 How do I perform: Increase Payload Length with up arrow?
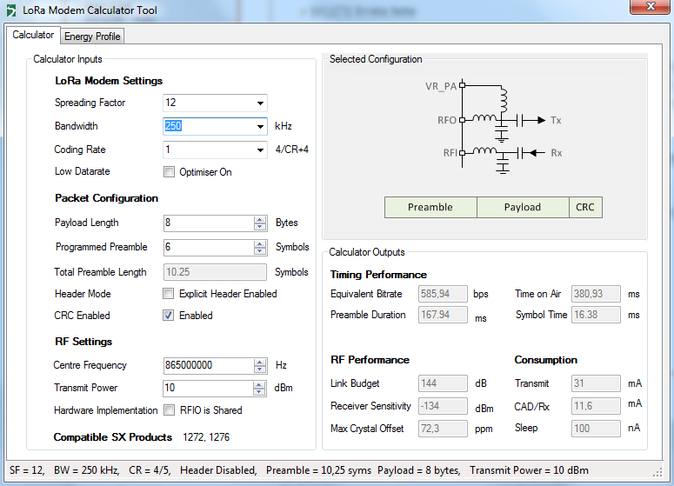pos(260,220)
